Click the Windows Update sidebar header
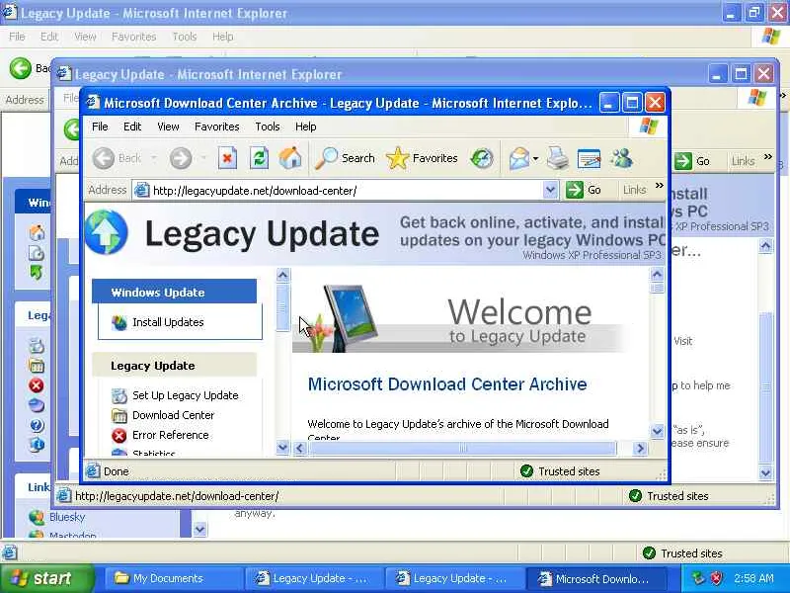 coord(175,293)
